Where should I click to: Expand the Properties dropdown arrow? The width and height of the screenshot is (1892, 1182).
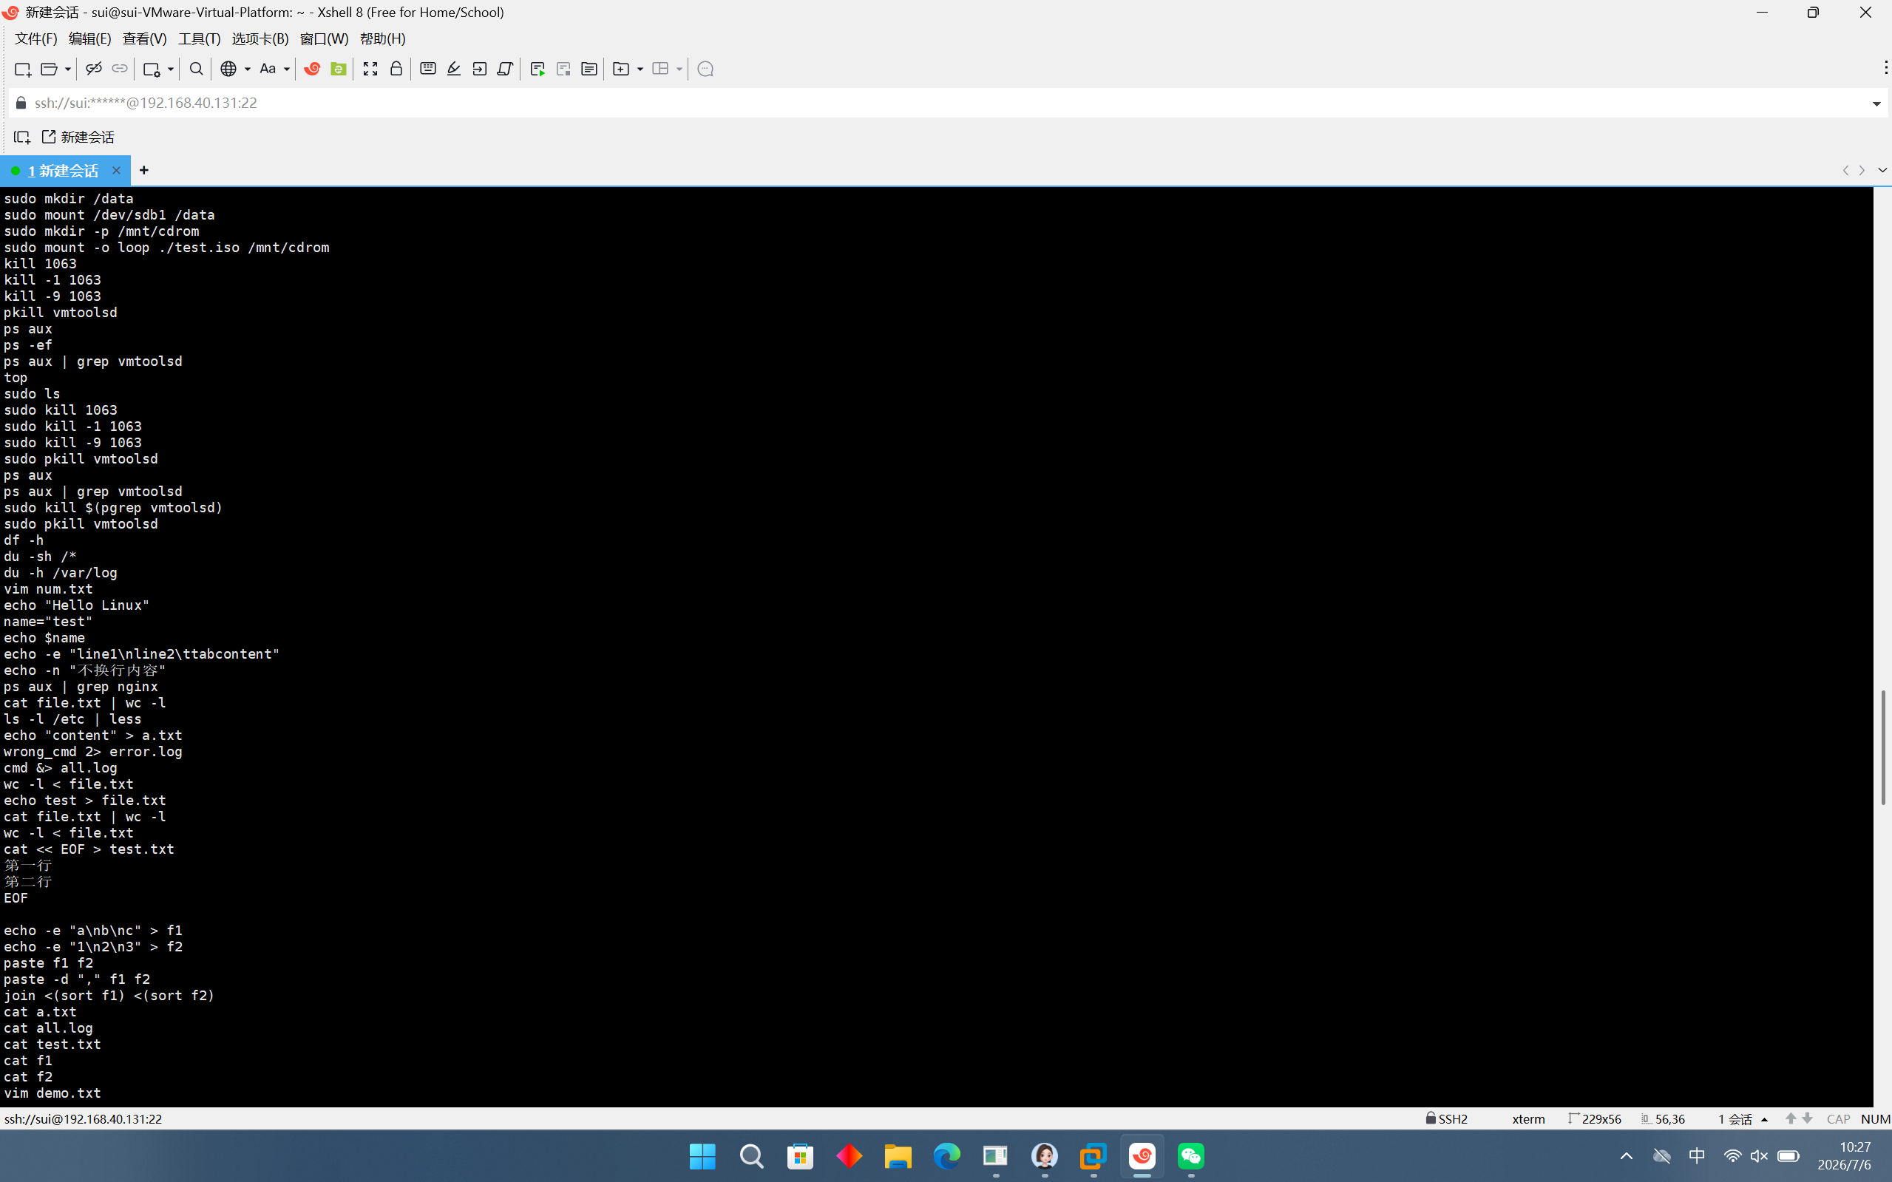point(171,69)
